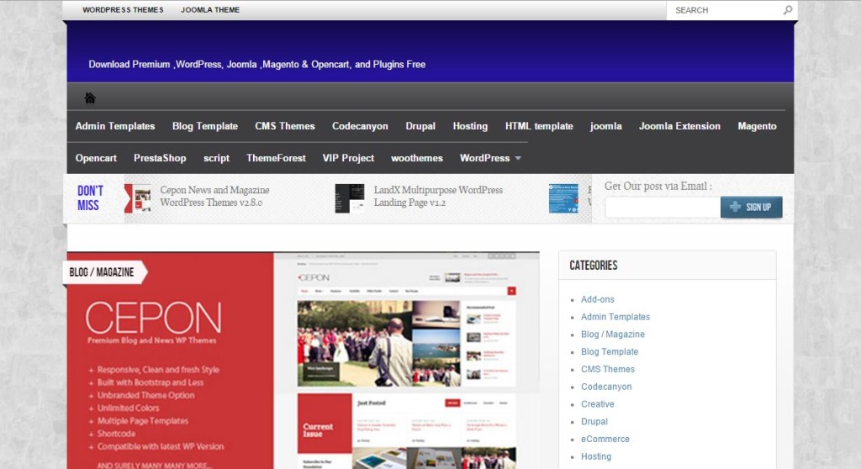The height and width of the screenshot is (469, 861).
Task: Open the eCommerce category link
Action: 605,439
